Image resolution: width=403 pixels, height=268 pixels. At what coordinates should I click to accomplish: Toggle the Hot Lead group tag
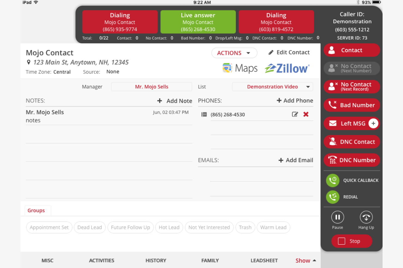[169, 227]
